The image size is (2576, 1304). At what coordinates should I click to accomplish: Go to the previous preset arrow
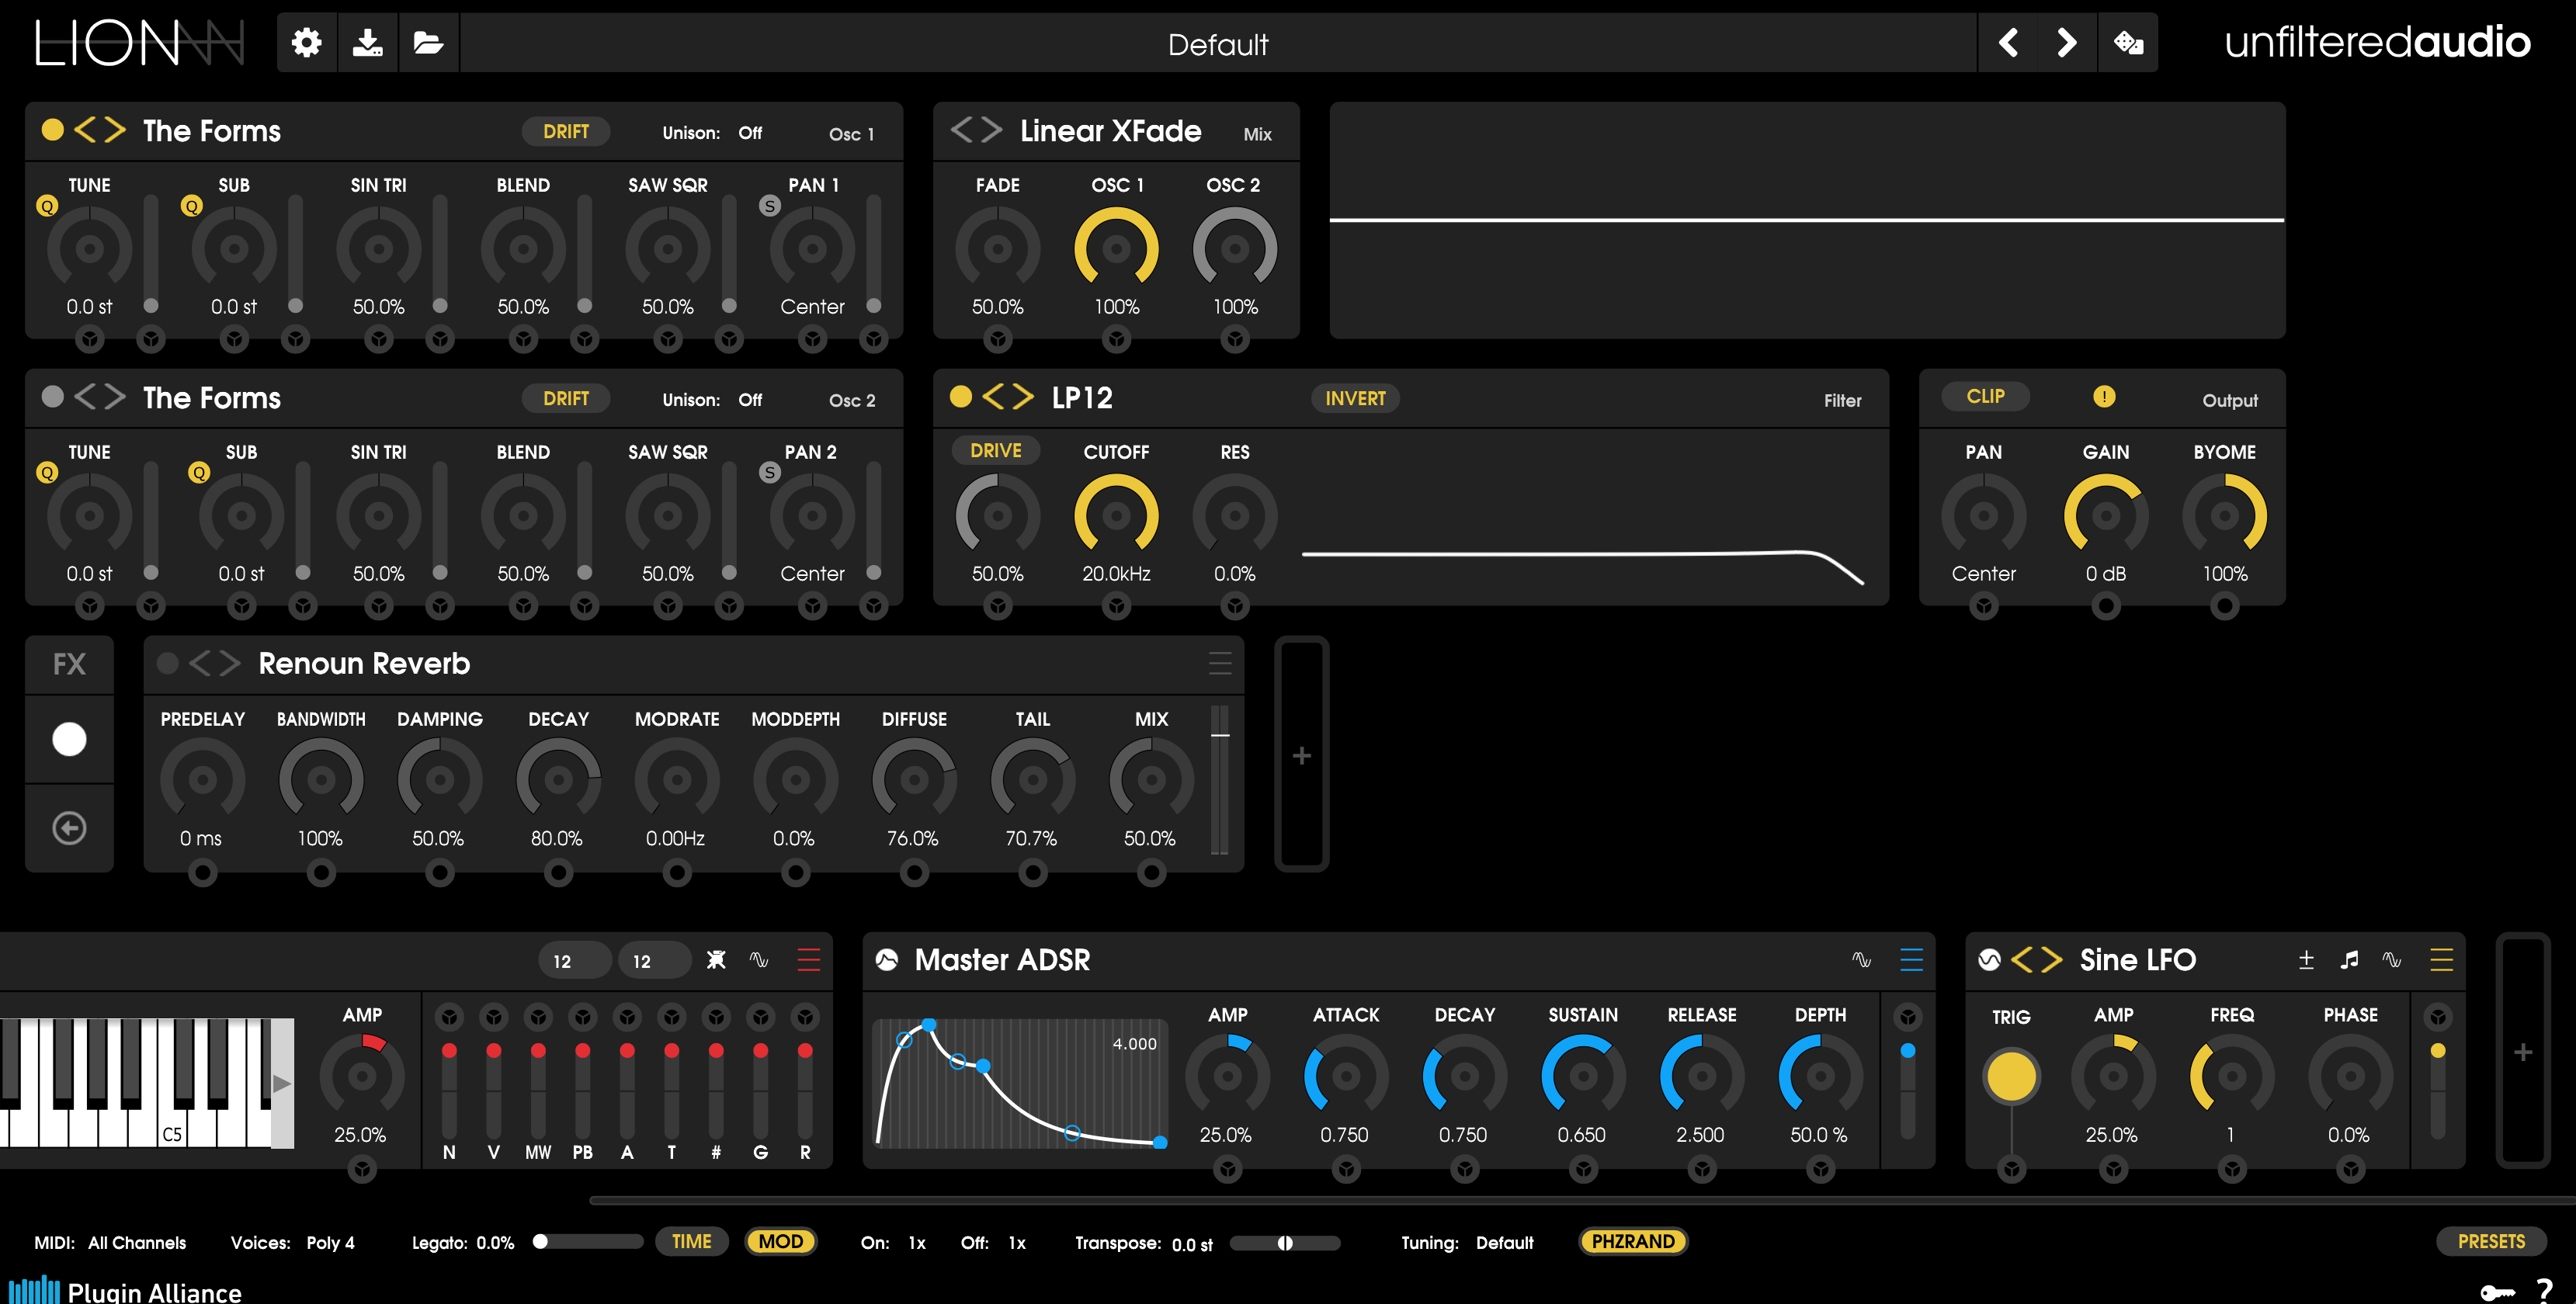pyautogui.click(x=2008, y=43)
